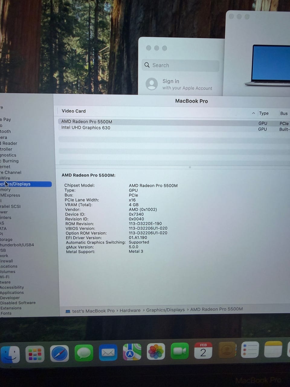The height and width of the screenshot is (387, 290).
Task: Sort the table by the Bus column
Action: click(284, 113)
